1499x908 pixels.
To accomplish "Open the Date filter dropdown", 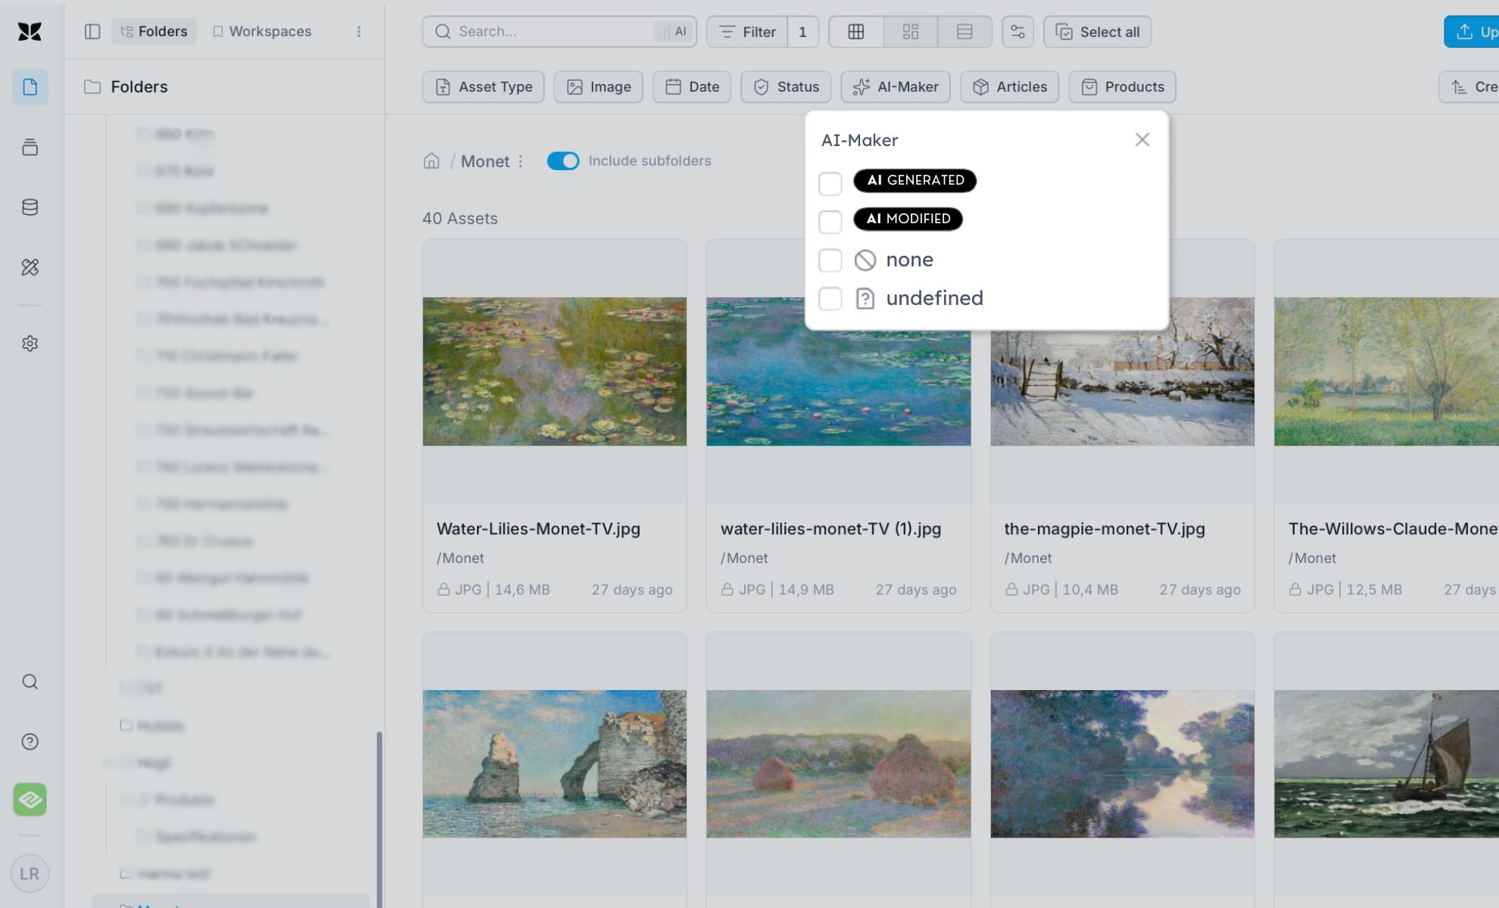I will coord(691,87).
